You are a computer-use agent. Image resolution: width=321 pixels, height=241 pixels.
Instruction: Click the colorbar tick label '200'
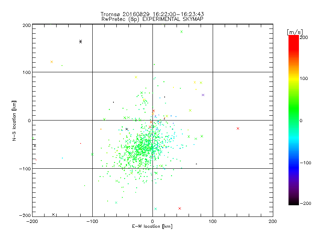(x=304, y=37)
